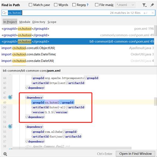This screenshot has width=157, height=157.
Task: Click groupId cn.hutool line in preview
Action: (53, 102)
